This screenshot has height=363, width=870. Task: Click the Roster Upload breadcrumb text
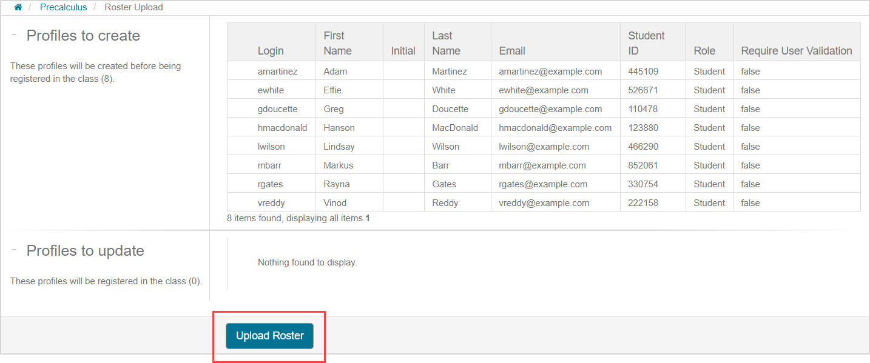133,7
